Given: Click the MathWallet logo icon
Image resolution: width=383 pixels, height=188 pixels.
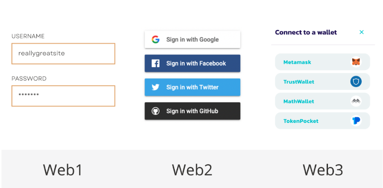Looking at the screenshot, I should coord(356,101).
